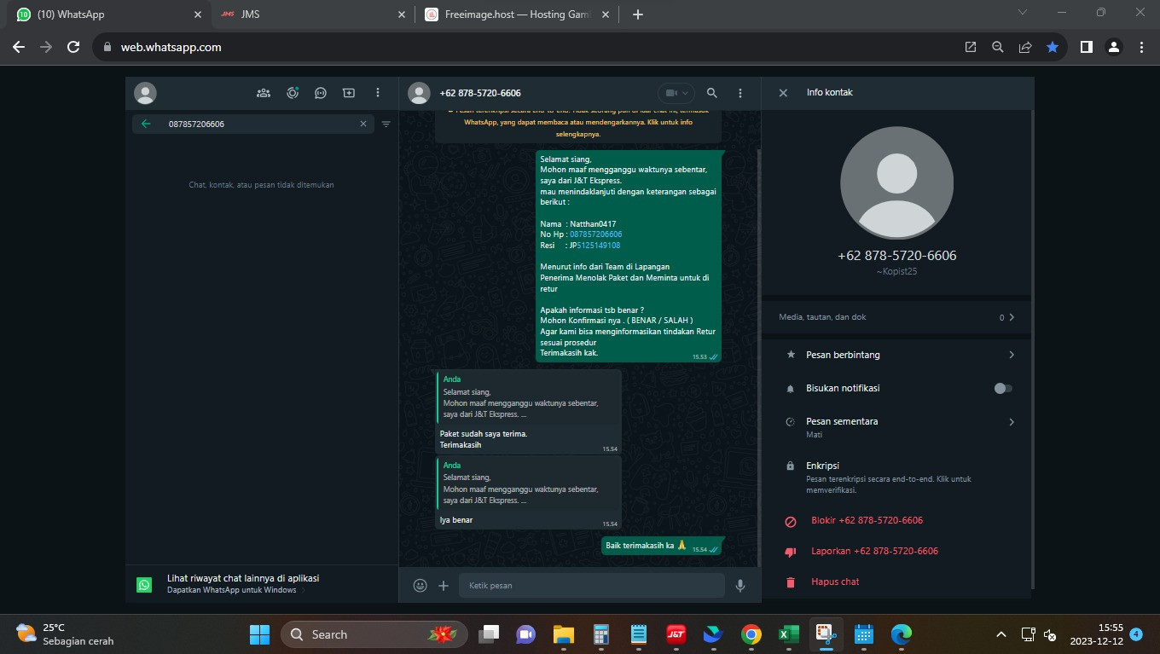Click the green back arrow in search
The width and height of the screenshot is (1160, 654).
pos(146,124)
